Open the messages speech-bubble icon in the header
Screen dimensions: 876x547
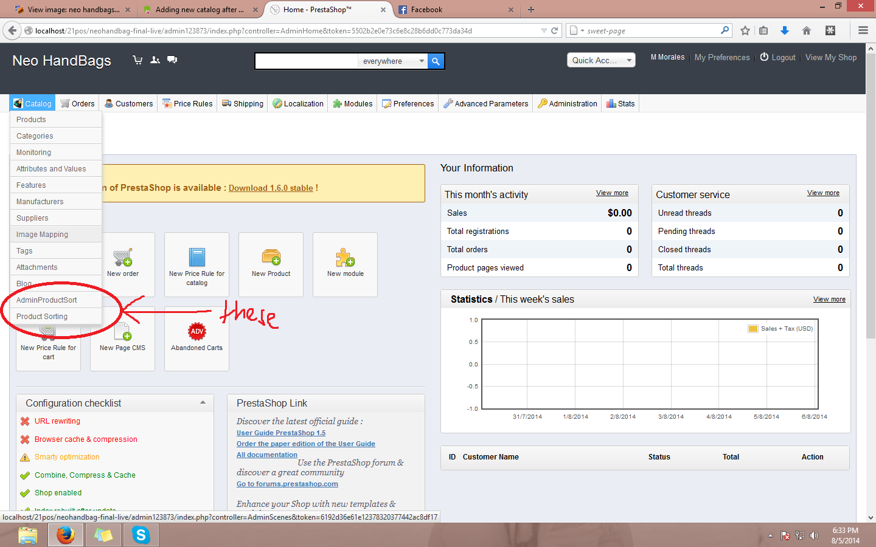point(172,60)
